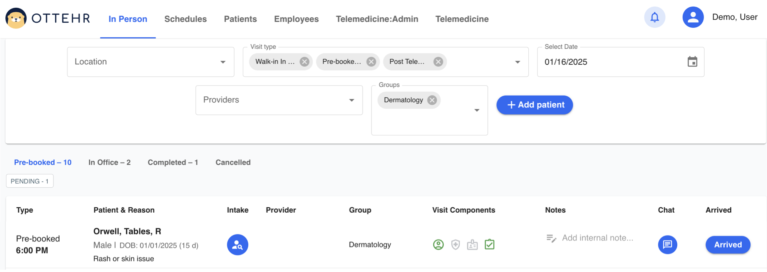The image size is (767, 272).
Task: Open chat for the 6:00 PM appointment
Action: pos(667,245)
